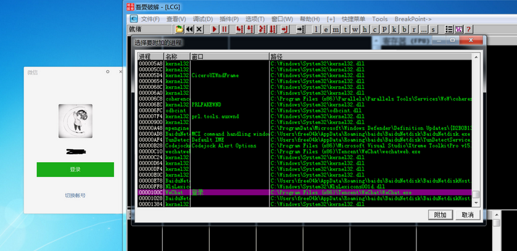Click the 切换帐号 switch account link
The height and width of the screenshot is (251, 517).
pyautogui.click(x=75, y=195)
